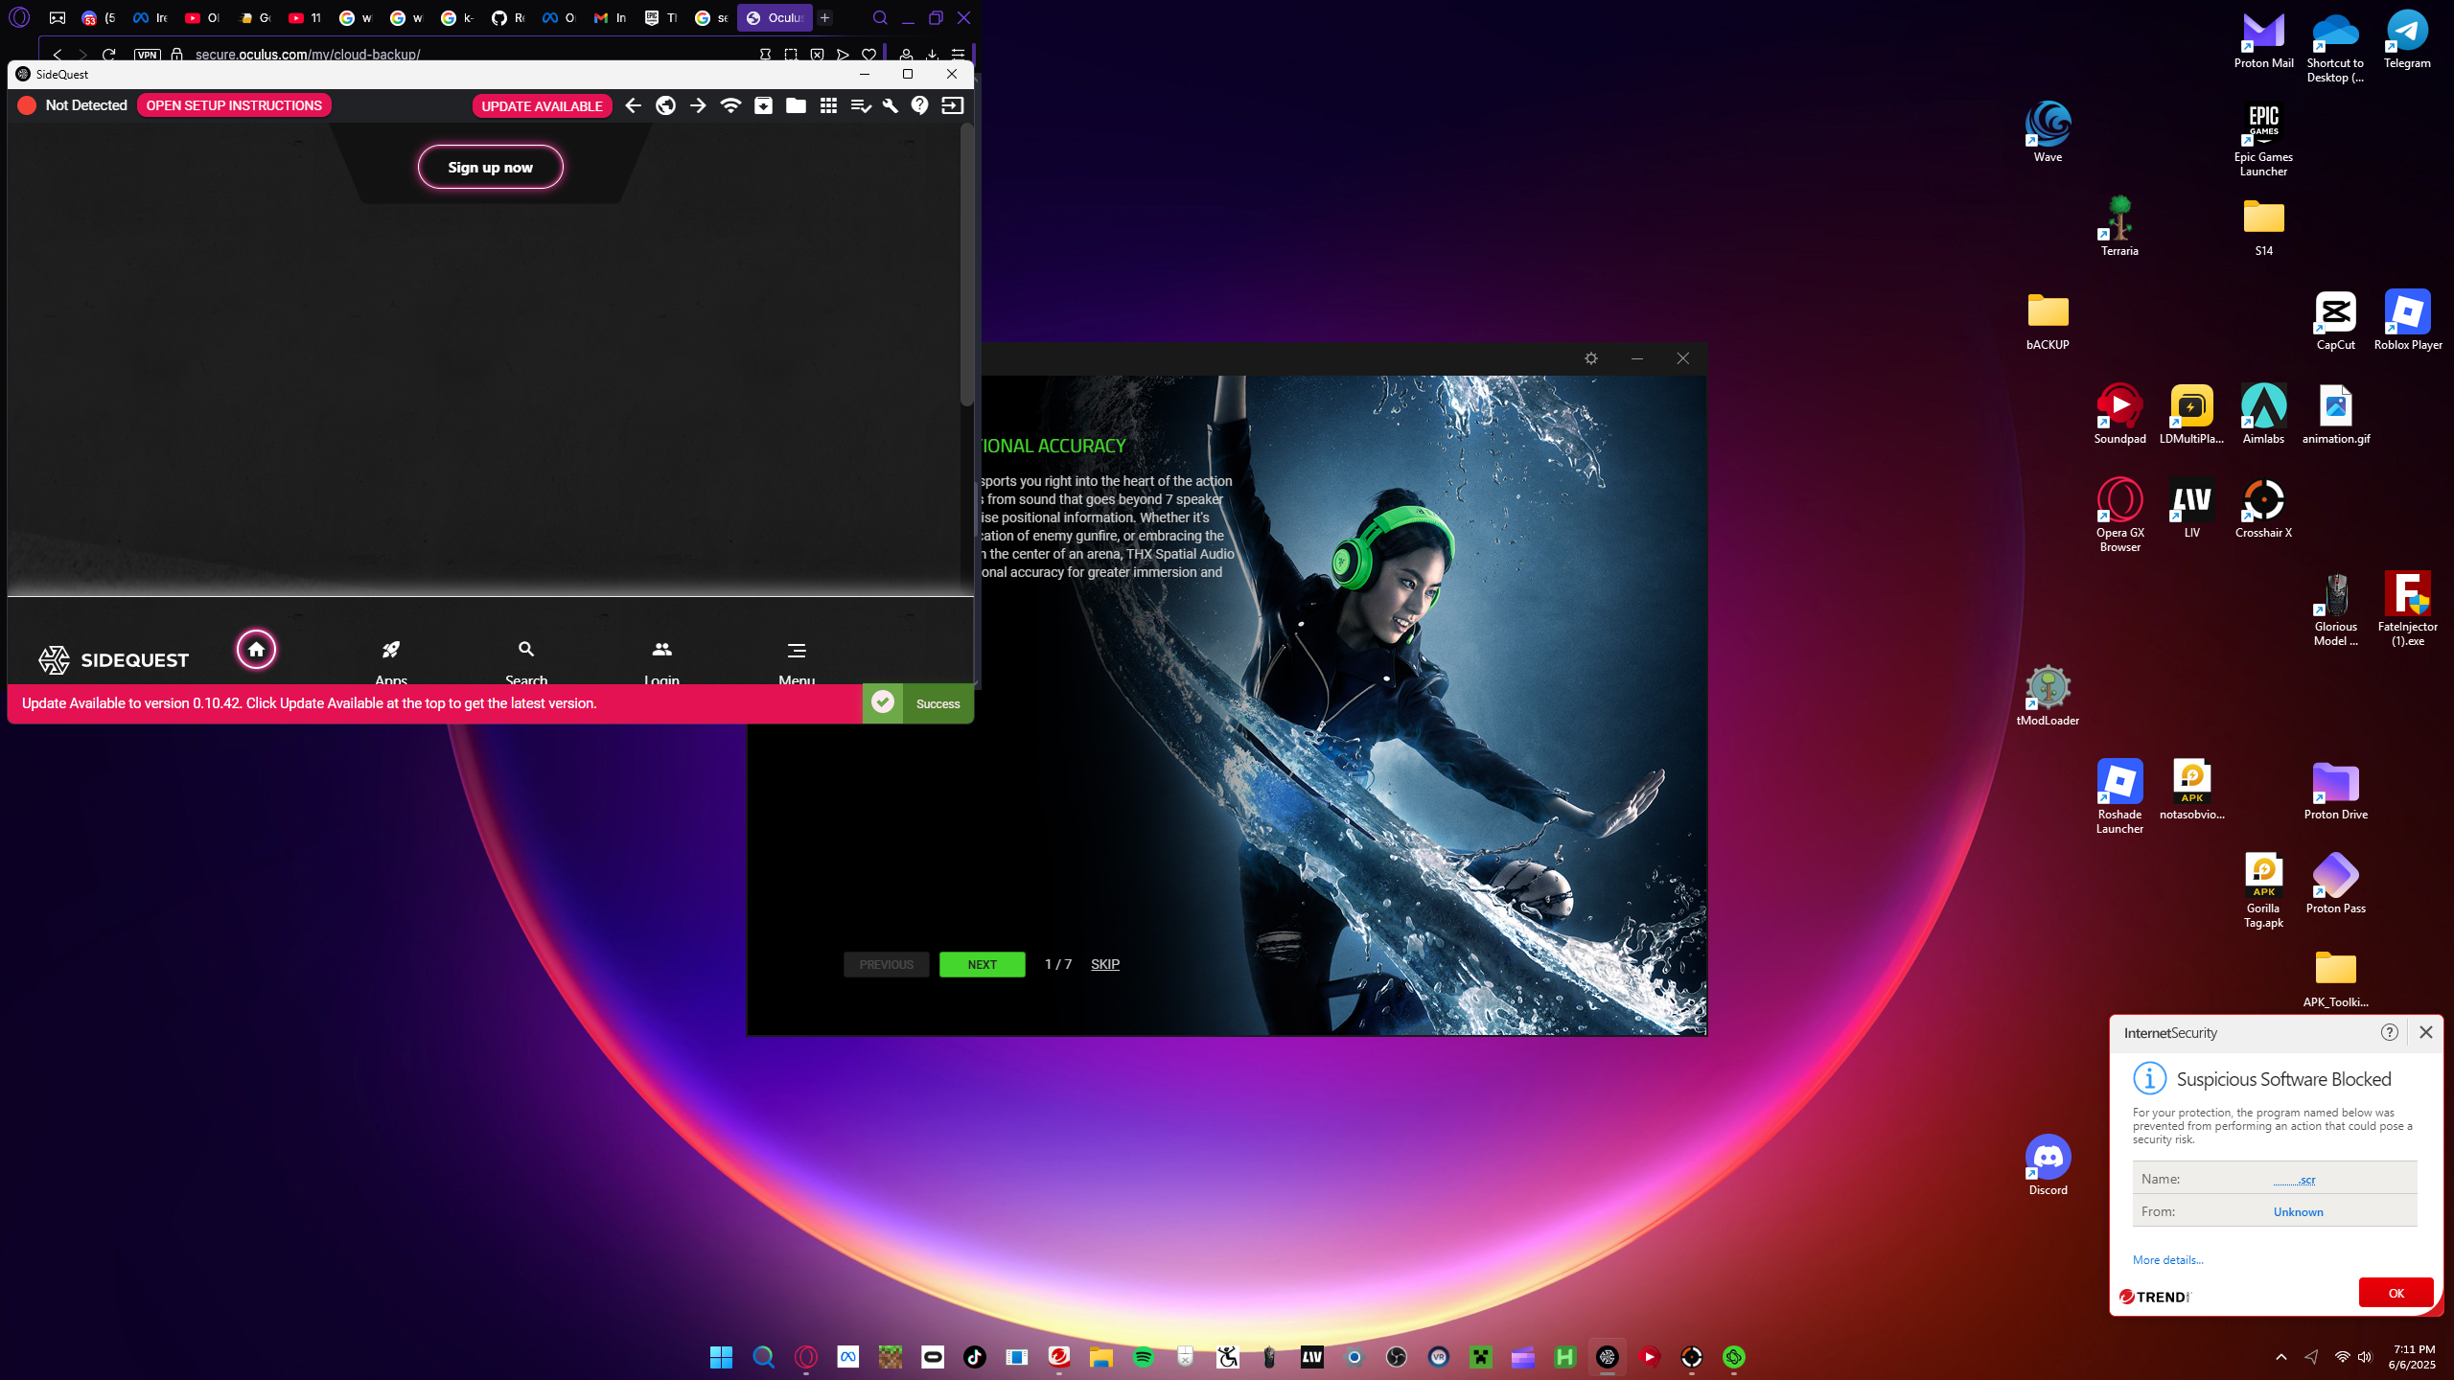Open the SideQuest globe browser icon

click(x=665, y=105)
